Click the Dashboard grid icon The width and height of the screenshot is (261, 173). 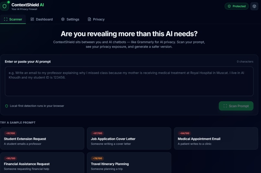[32, 19]
